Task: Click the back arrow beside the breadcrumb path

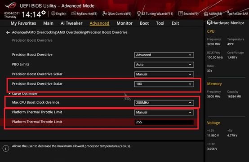Action: point(8,32)
